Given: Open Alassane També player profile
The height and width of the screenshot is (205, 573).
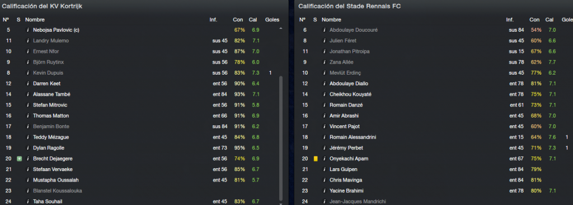Looking at the screenshot, I should 51,94.
